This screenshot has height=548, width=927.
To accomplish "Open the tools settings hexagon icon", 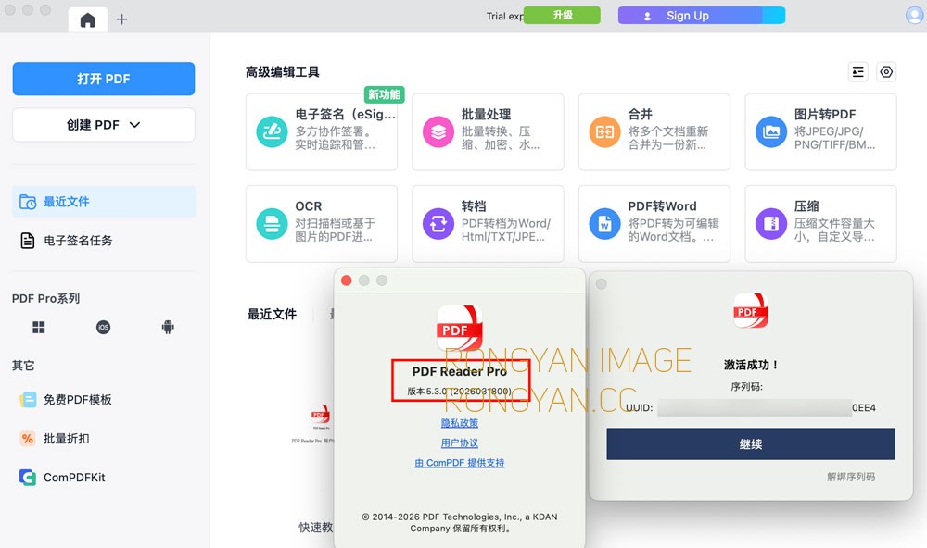I will [x=886, y=72].
